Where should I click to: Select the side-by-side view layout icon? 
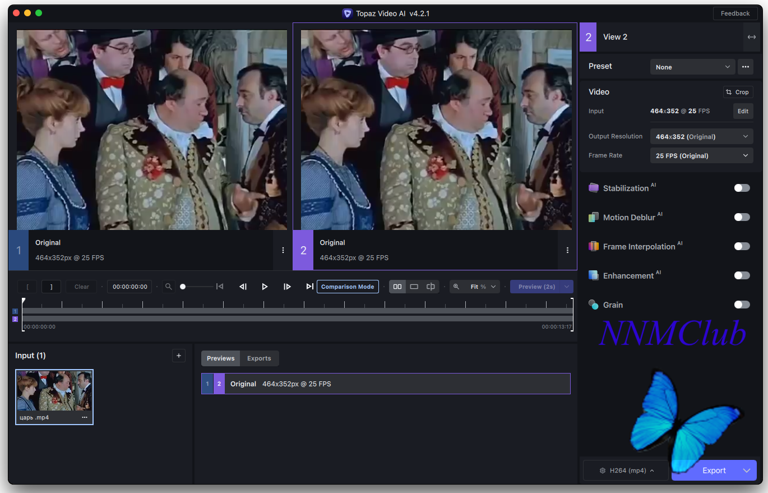click(x=397, y=287)
